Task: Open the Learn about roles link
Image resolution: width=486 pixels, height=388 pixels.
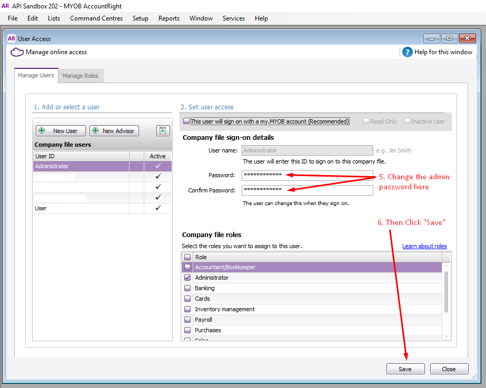Action: [x=424, y=246]
